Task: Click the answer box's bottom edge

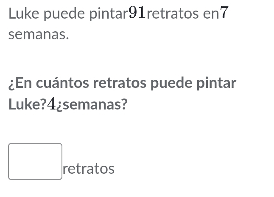Action: pos(35,179)
